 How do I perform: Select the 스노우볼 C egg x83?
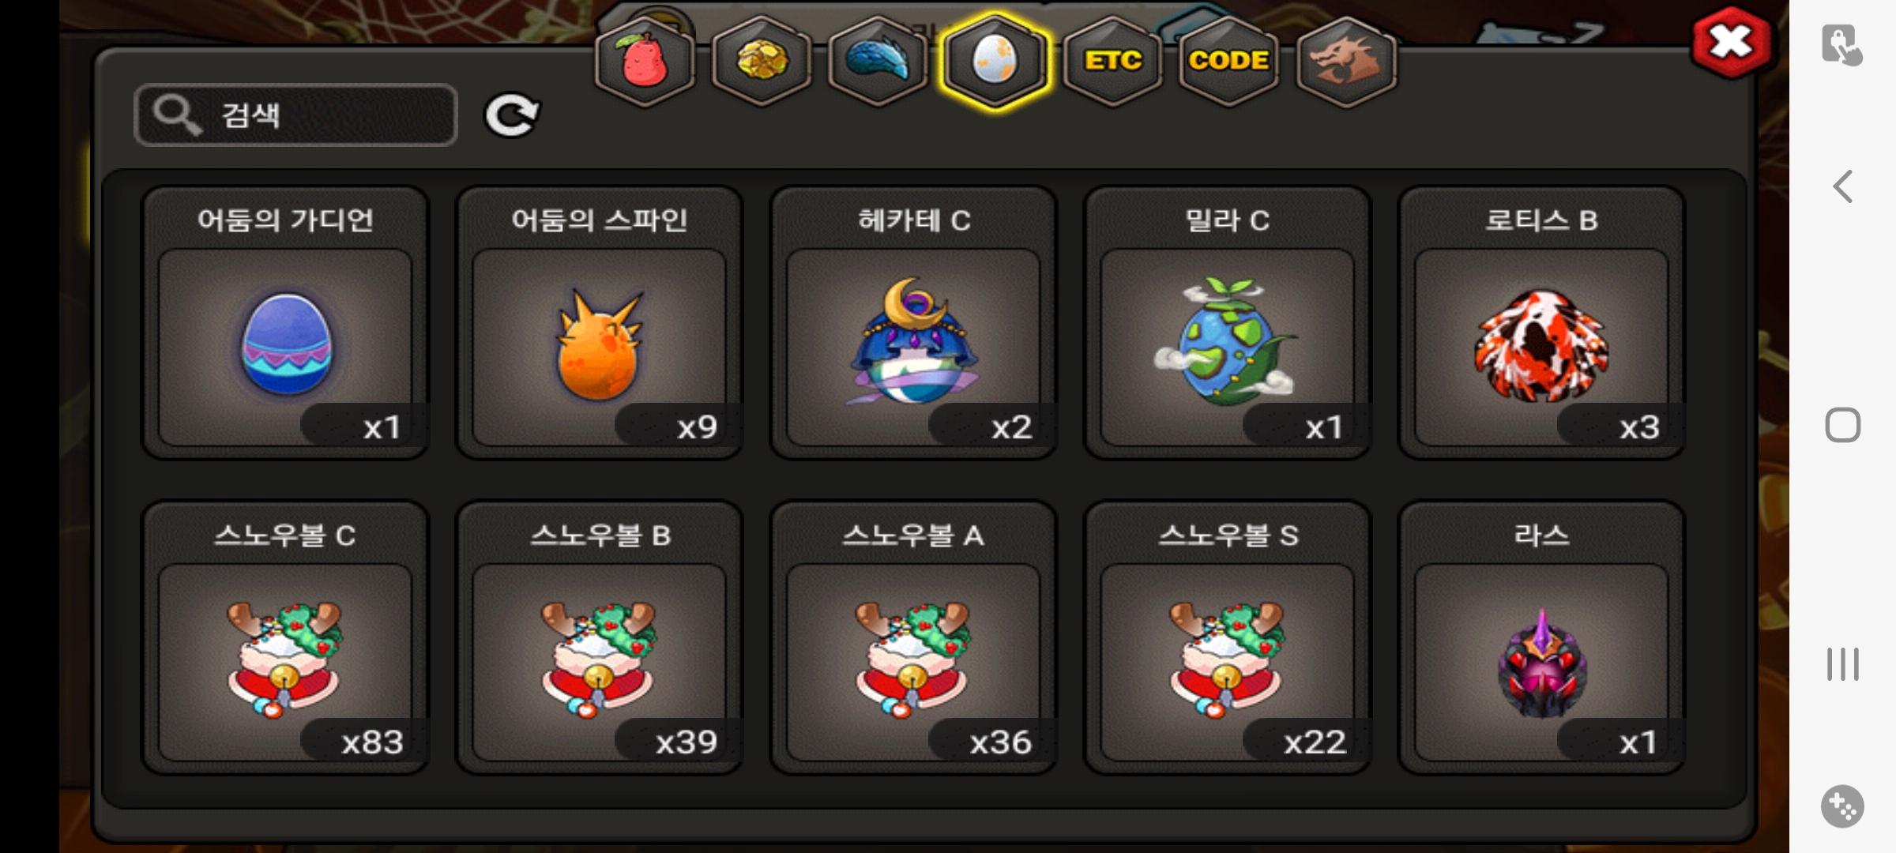[285, 637]
